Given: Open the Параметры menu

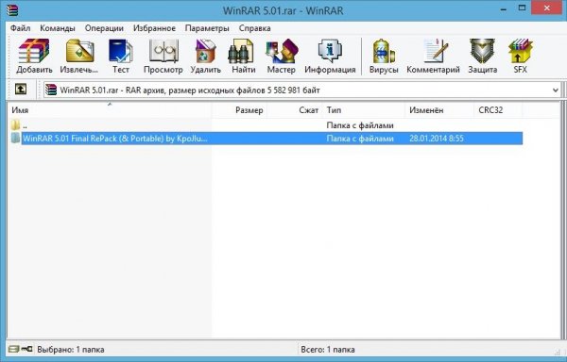Looking at the screenshot, I should [207, 28].
